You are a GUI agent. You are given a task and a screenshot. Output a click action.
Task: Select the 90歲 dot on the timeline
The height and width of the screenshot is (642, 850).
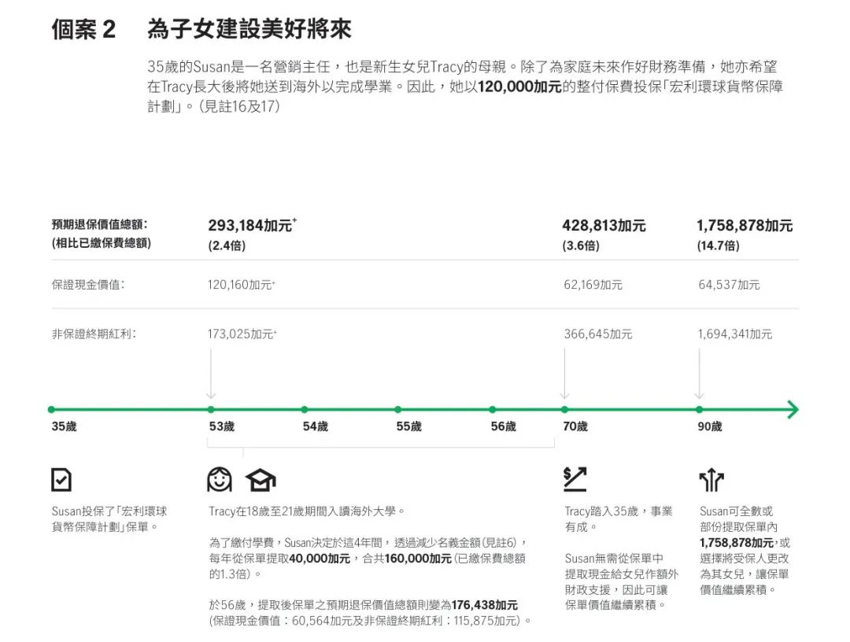coord(700,410)
